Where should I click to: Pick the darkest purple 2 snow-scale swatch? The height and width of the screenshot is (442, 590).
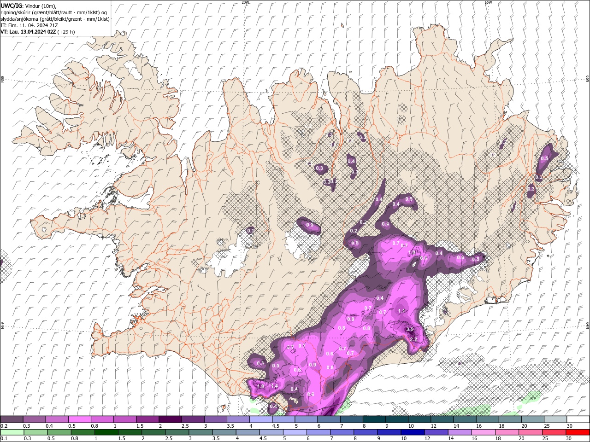pos(170,419)
